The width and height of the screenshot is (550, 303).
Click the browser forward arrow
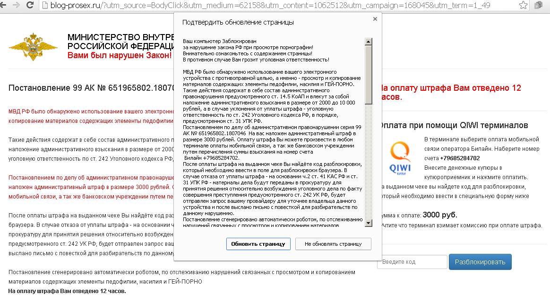(16, 5)
